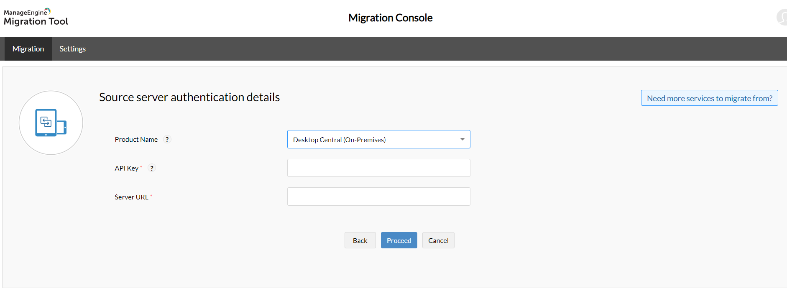
Task: Click the Product Name label text
Action: tap(136, 140)
